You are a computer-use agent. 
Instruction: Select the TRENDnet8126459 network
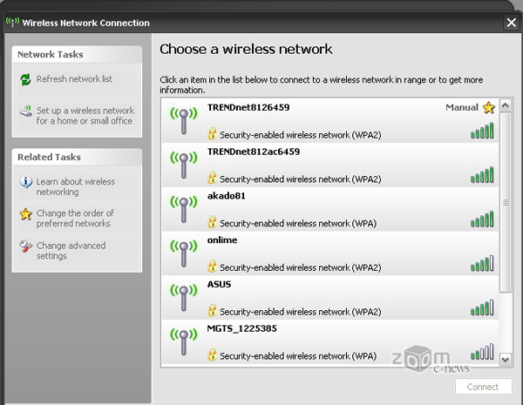click(330, 121)
